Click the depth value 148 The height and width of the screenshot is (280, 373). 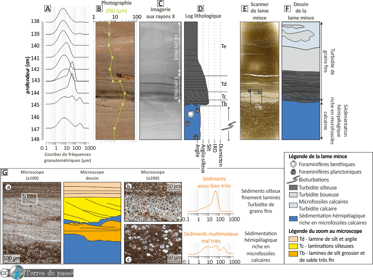pyautogui.click(x=35, y=139)
